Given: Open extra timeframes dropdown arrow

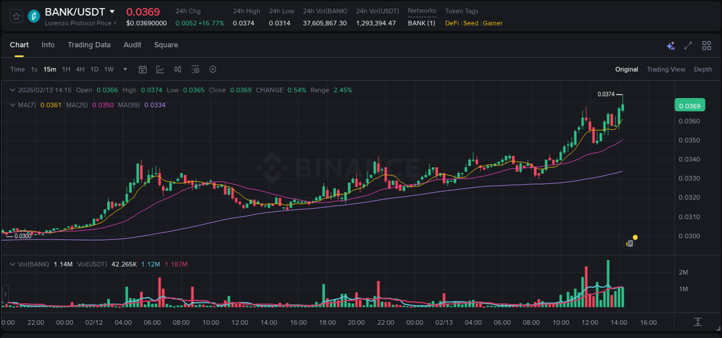Looking at the screenshot, I should coord(125,69).
